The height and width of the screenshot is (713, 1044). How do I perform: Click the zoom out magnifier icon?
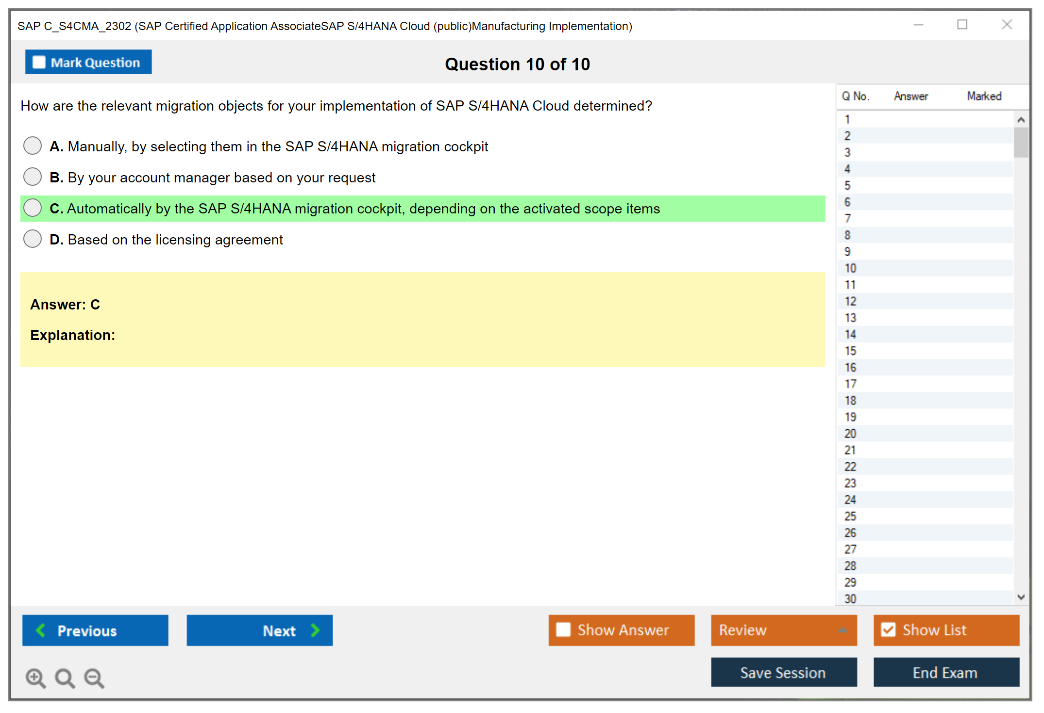pyautogui.click(x=94, y=678)
